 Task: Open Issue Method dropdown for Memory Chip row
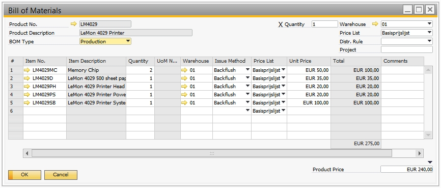tap(247, 69)
